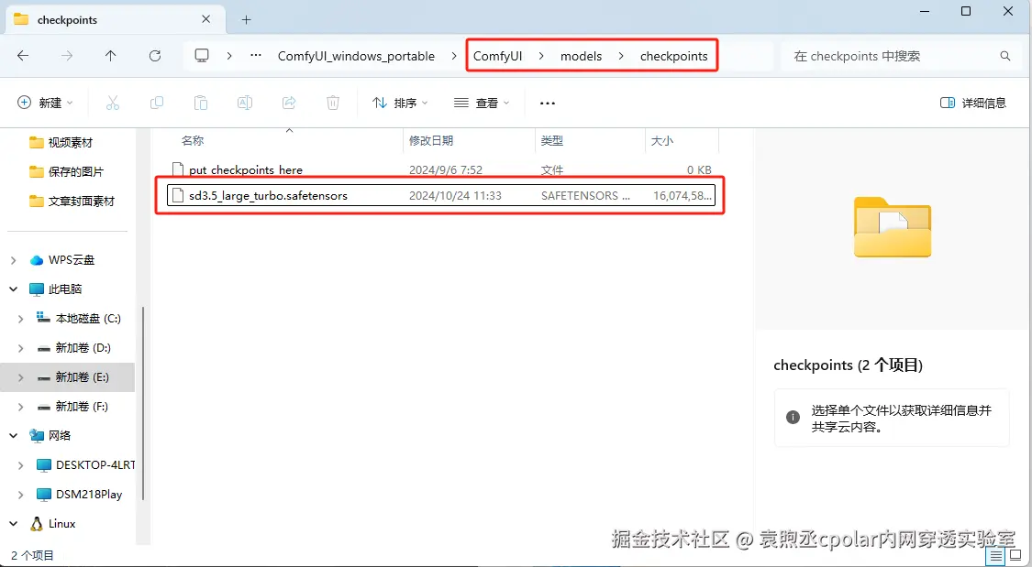Click the 16,074,58... size cell

682,195
